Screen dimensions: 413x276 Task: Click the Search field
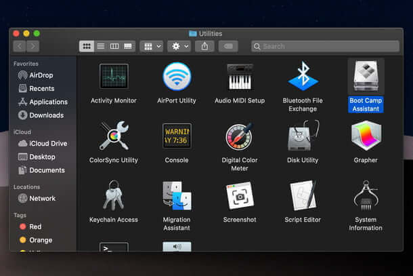pyautogui.click(x=325, y=46)
